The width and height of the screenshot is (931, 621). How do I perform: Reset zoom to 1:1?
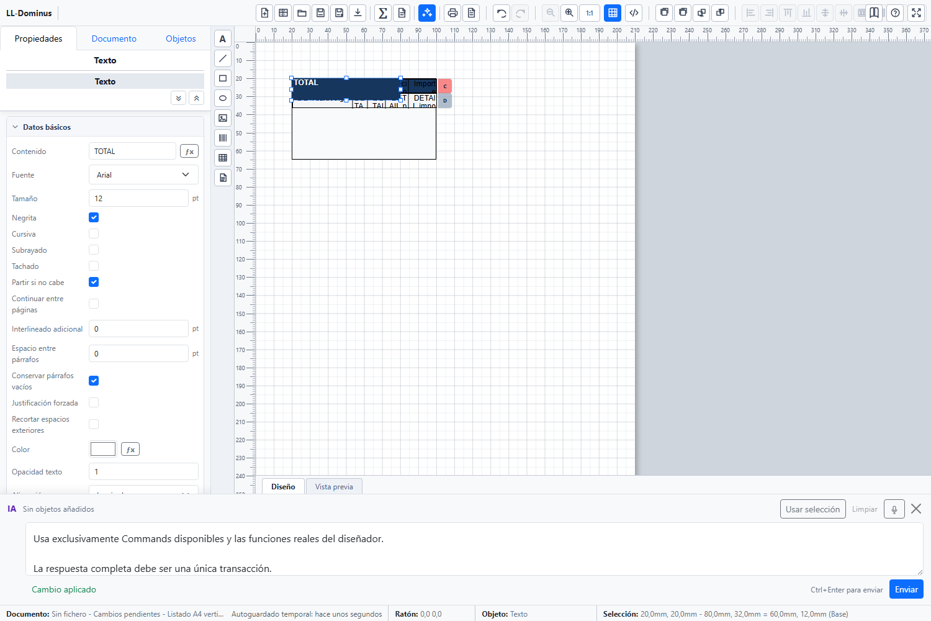590,13
